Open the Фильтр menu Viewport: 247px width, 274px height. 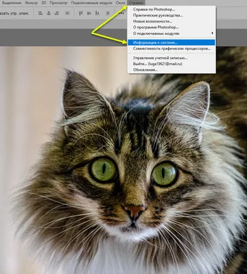coord(32,3)
